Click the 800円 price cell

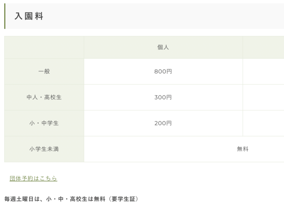click(x=163, y=71)
